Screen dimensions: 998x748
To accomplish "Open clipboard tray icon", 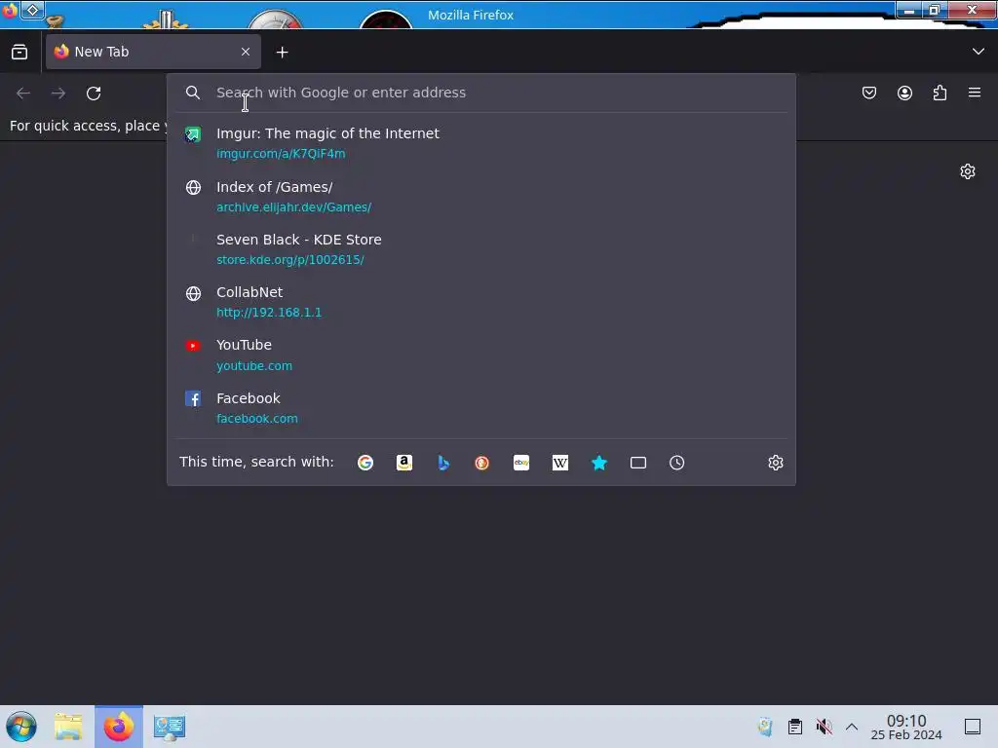I will click(x=795, y=727).
